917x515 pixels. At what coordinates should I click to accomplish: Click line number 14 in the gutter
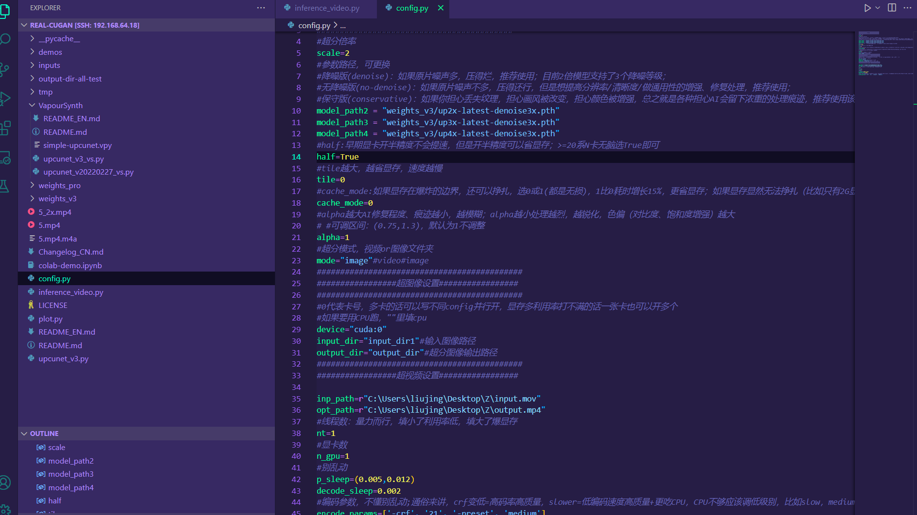[296, 157]
